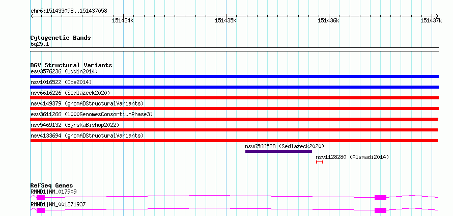This screenshot has width=453, height=216.
Task: Click the RMND1|NM_001271937 gene label
Action: click(58, 204)
